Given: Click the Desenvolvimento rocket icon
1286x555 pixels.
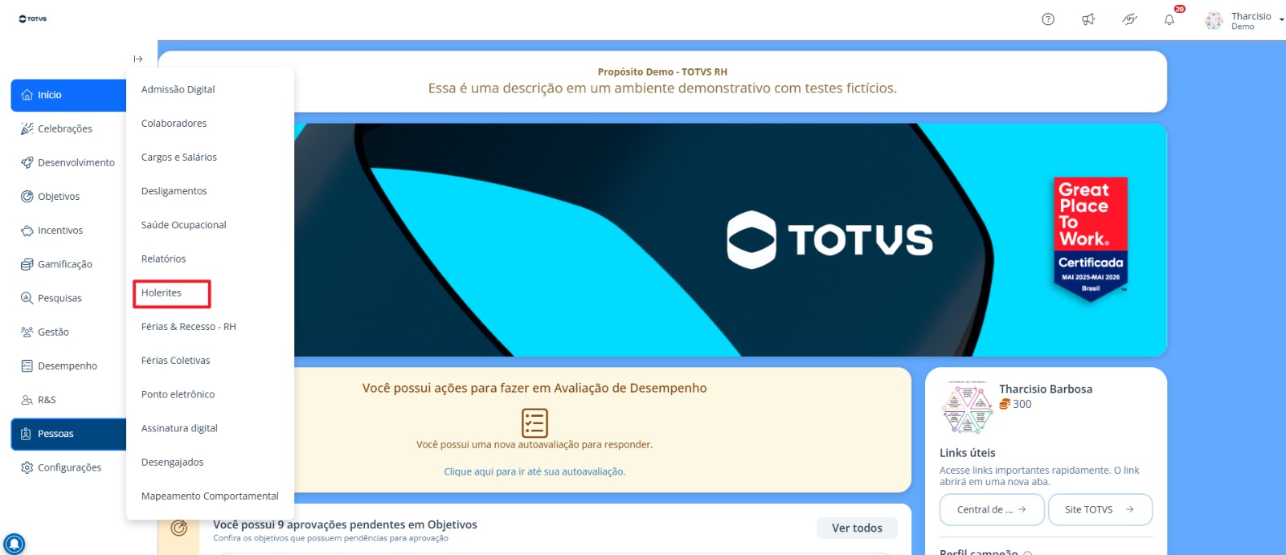Looking at the screenshot, I should pos(27,162).
